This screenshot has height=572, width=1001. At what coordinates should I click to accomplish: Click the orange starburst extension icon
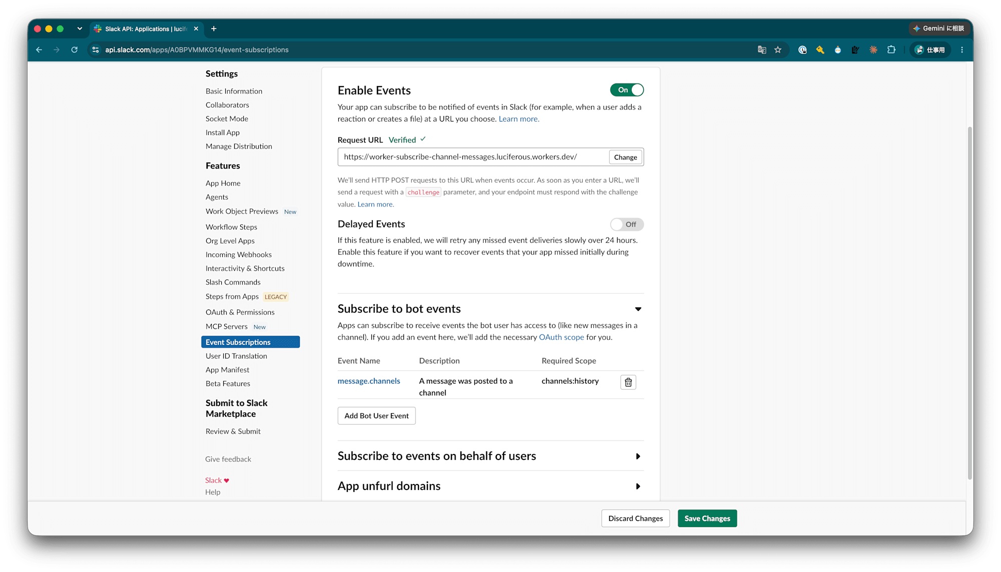point(873,50)
